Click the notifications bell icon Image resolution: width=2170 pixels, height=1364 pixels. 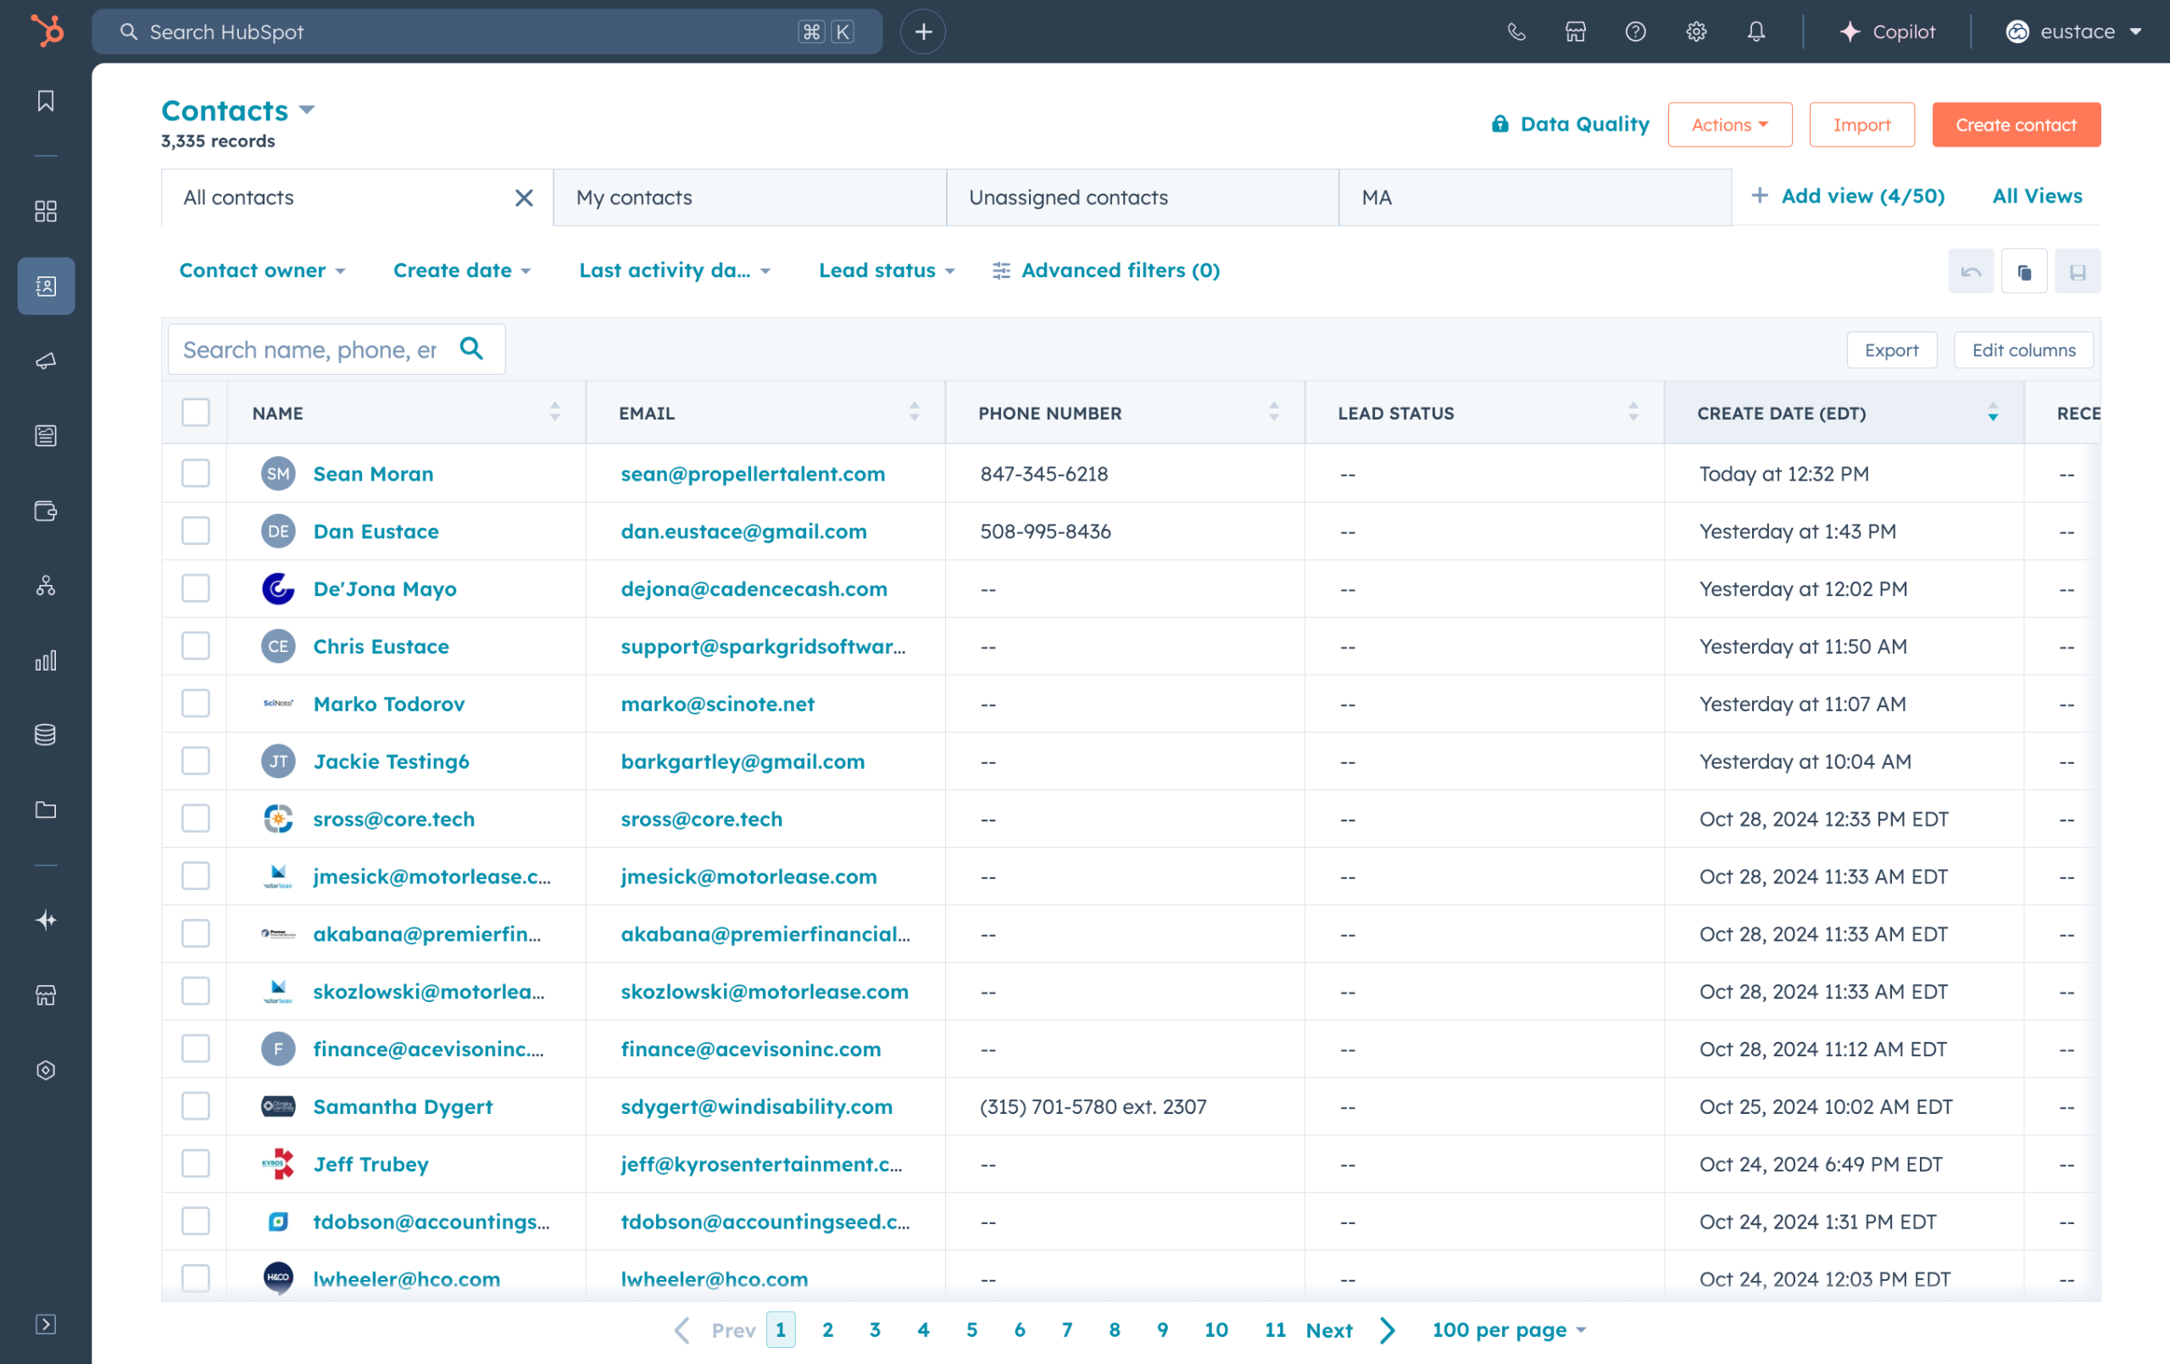pos(1755,32)
